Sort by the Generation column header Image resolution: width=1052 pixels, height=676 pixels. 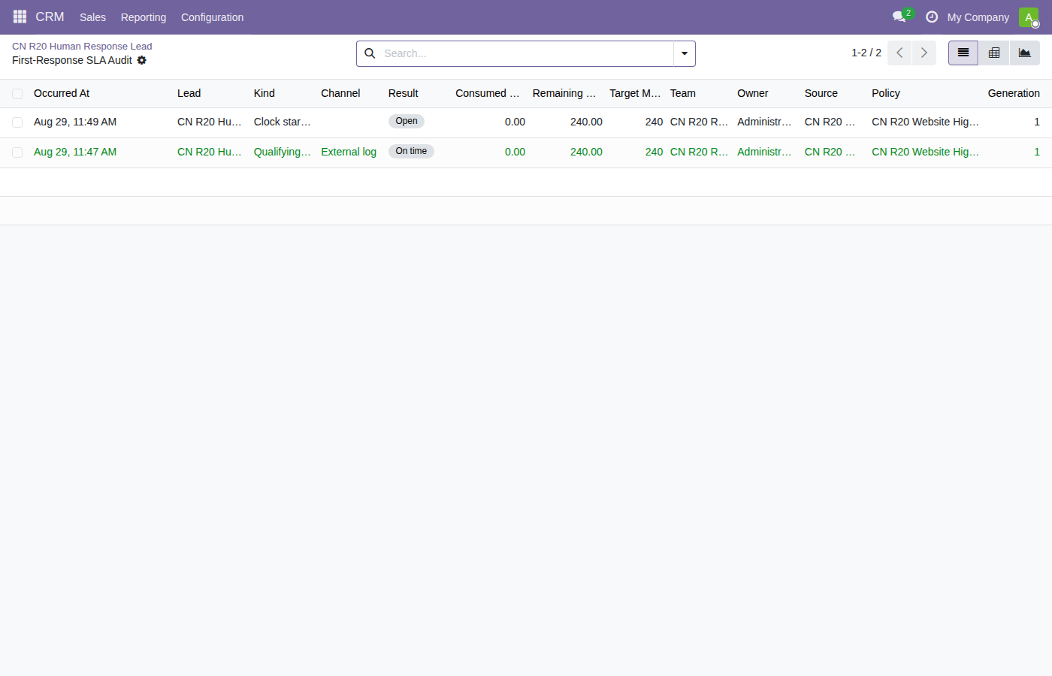(1014, 93)
